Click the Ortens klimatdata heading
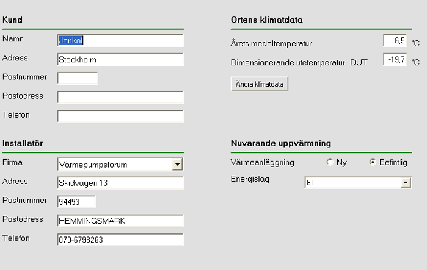 coord(266,20)
